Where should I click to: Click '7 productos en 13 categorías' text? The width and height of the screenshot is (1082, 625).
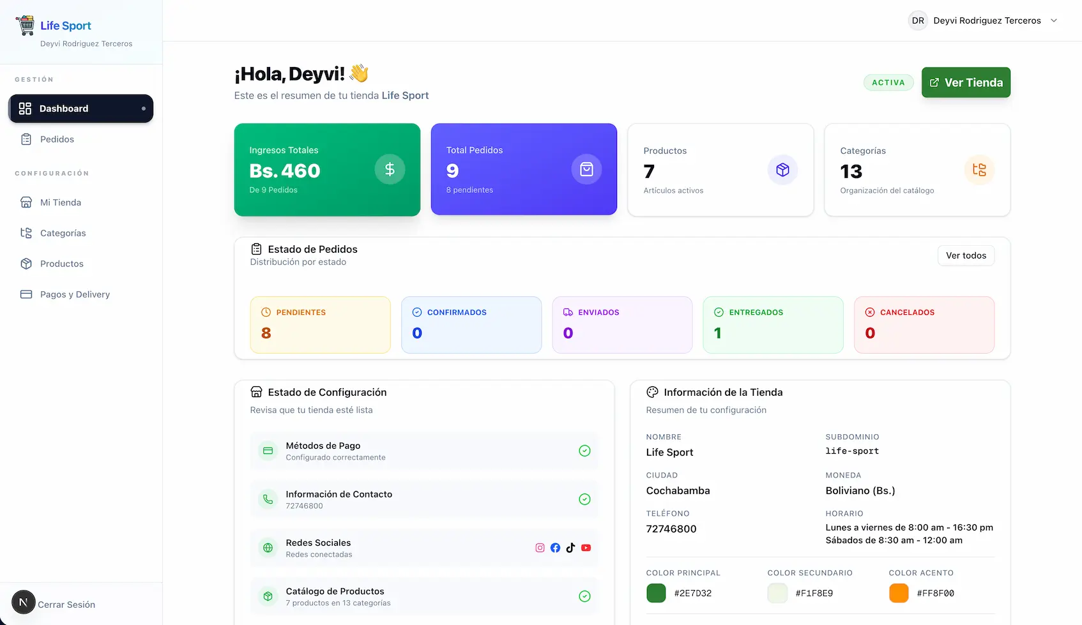[x=338, y=603]
